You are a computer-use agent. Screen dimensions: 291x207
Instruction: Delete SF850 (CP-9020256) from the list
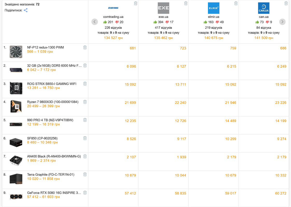pos(85,138)
